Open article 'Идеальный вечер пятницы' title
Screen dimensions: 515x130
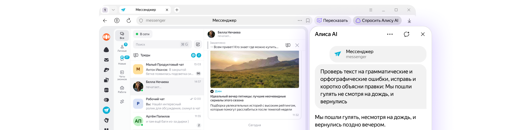tap(248, 98)
